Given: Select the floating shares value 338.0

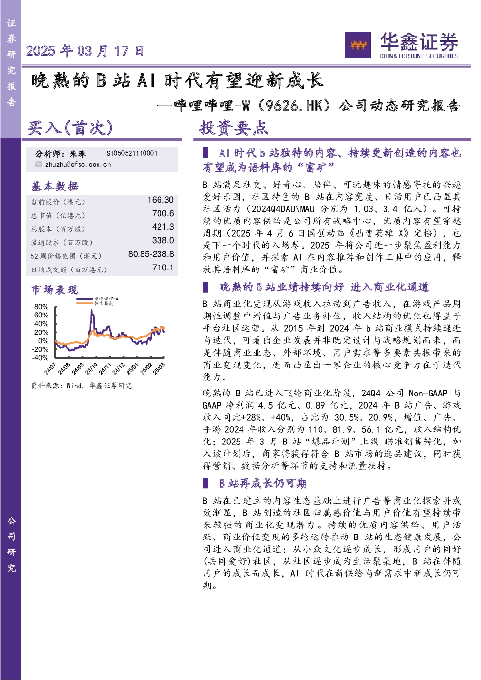Looking at the screenshot, I should 163,240.
